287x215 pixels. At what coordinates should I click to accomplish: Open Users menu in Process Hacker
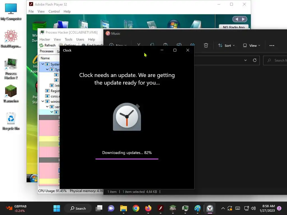pyautogui.click(x=80, y=39)
